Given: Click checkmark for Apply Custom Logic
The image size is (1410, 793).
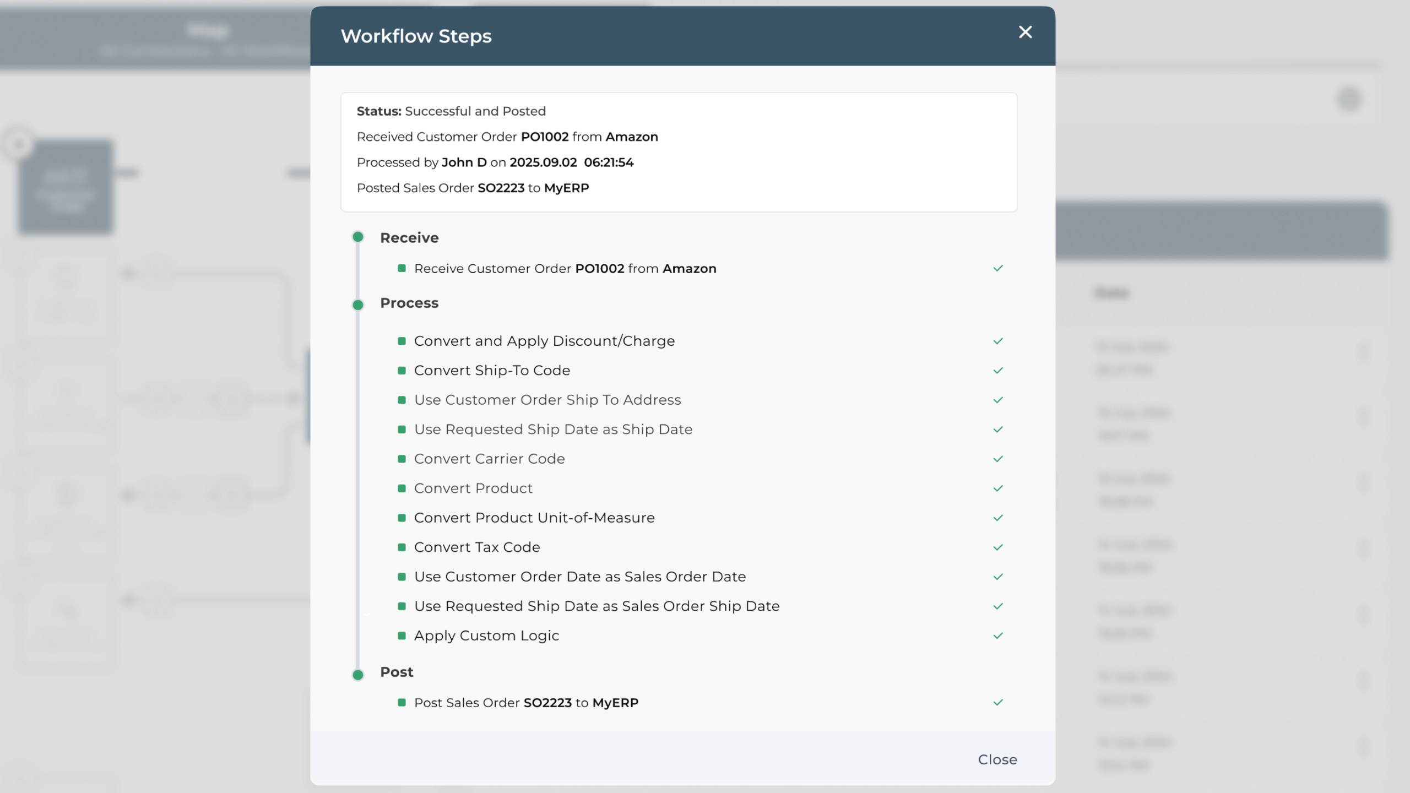Looking at the screenshot, I should [x=998, y=636].
